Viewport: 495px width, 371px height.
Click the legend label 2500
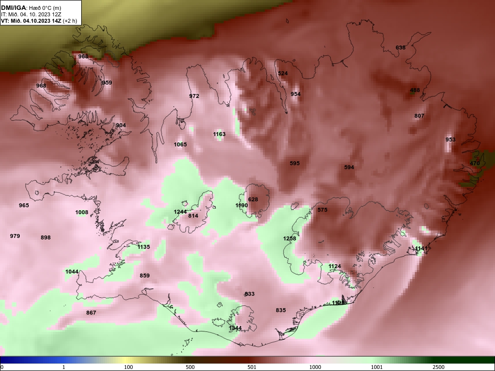click(439, 367)
